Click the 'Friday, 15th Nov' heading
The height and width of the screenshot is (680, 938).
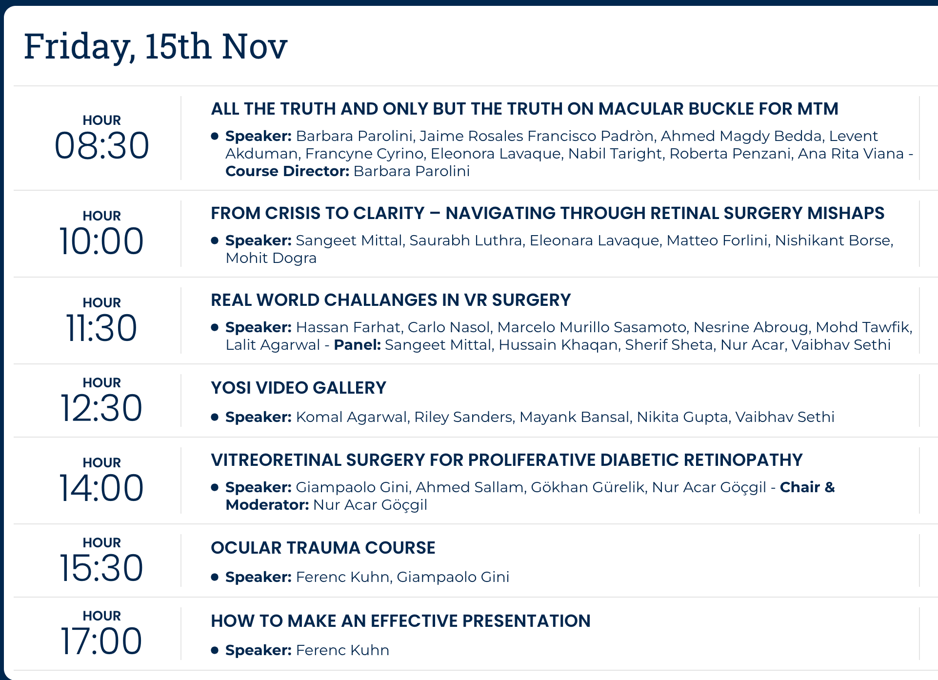coord(156,46)
